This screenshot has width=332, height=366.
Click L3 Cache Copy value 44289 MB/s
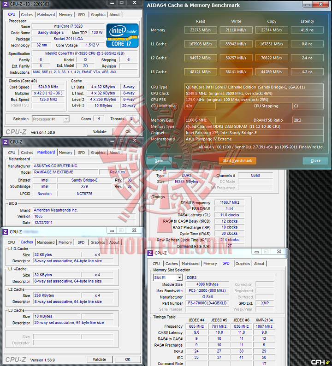271,72
